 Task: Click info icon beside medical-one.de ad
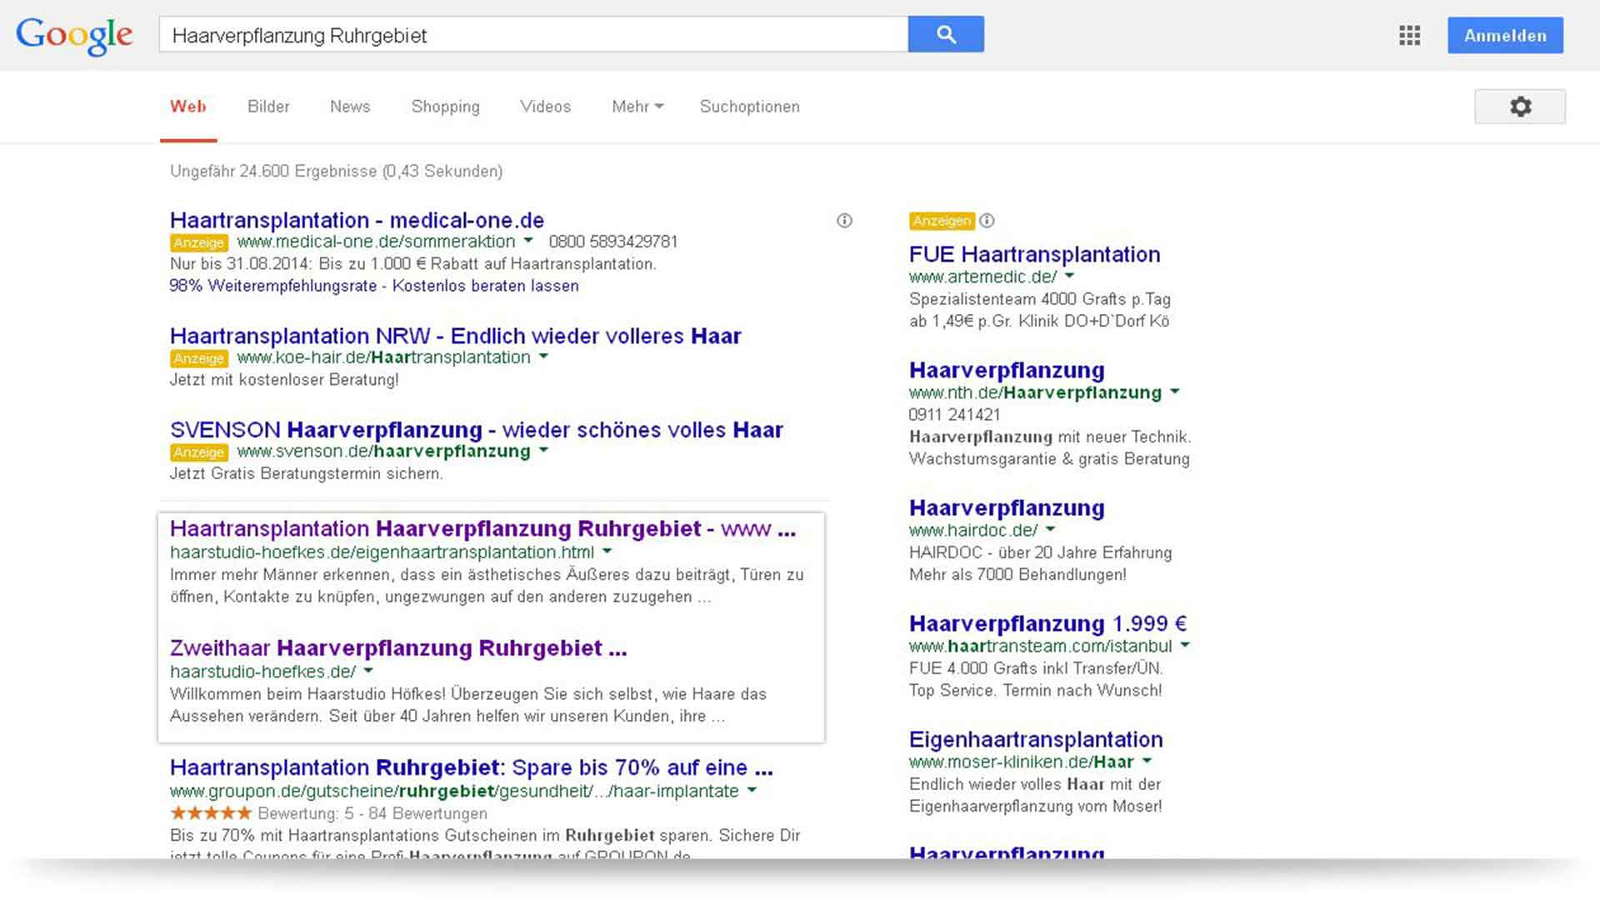(844, 221)
